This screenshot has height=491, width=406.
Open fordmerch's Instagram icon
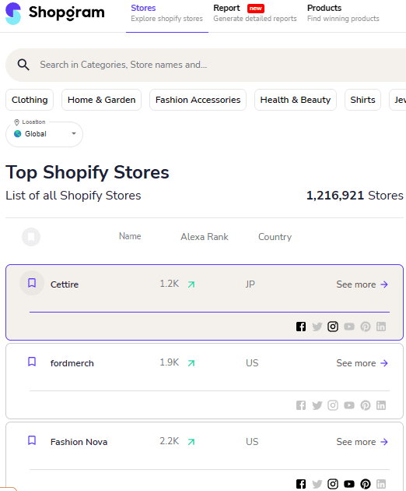(x=333, y=405)
